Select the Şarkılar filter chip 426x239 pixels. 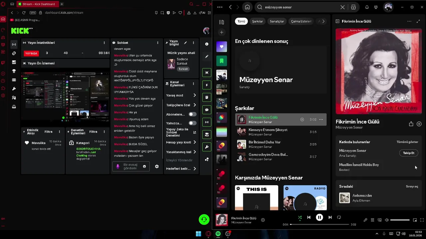[x=258, y=21]
